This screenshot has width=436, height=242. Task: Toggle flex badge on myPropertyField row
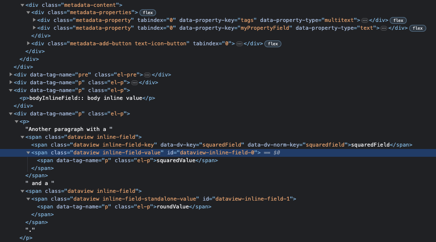tap(417, 28)
